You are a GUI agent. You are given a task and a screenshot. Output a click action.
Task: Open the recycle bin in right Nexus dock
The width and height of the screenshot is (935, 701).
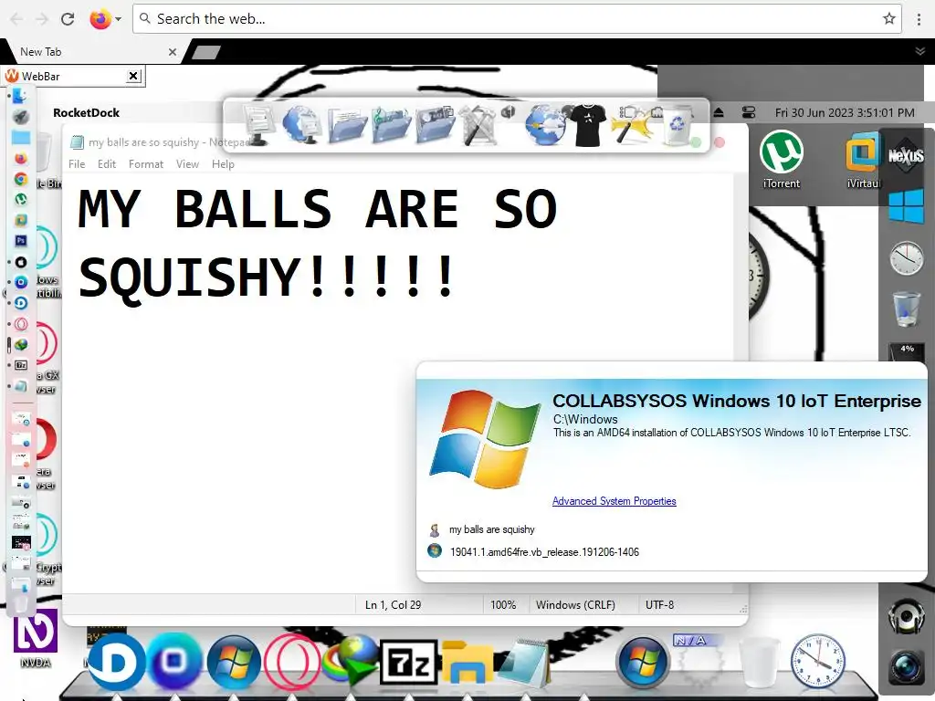tap(907, 309)
